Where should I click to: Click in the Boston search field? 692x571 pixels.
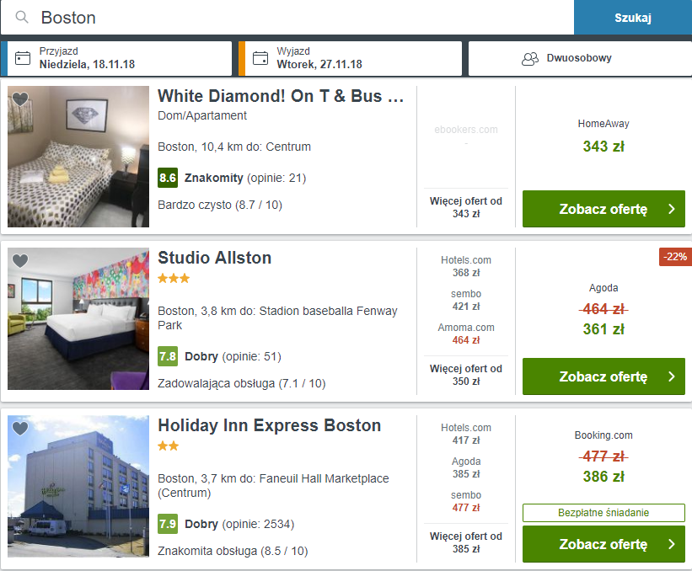[x=295, y=18]
